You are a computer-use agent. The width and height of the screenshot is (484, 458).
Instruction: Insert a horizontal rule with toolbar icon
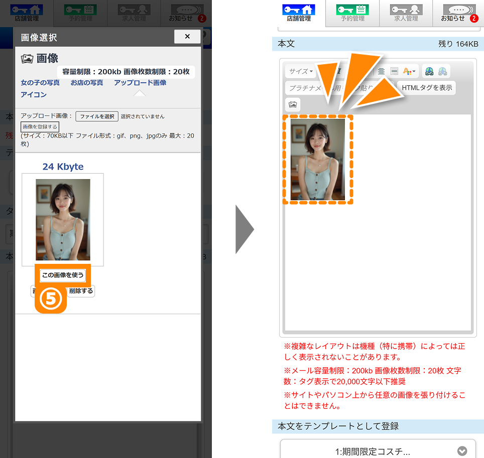(394, 71)
